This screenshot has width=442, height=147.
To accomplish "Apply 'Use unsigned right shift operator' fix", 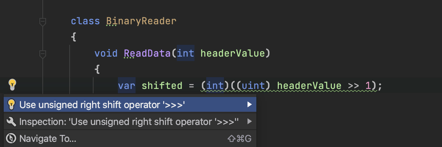I will [102, 105].
